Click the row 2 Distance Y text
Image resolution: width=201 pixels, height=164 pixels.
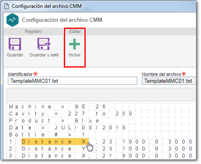coord(54,149)
